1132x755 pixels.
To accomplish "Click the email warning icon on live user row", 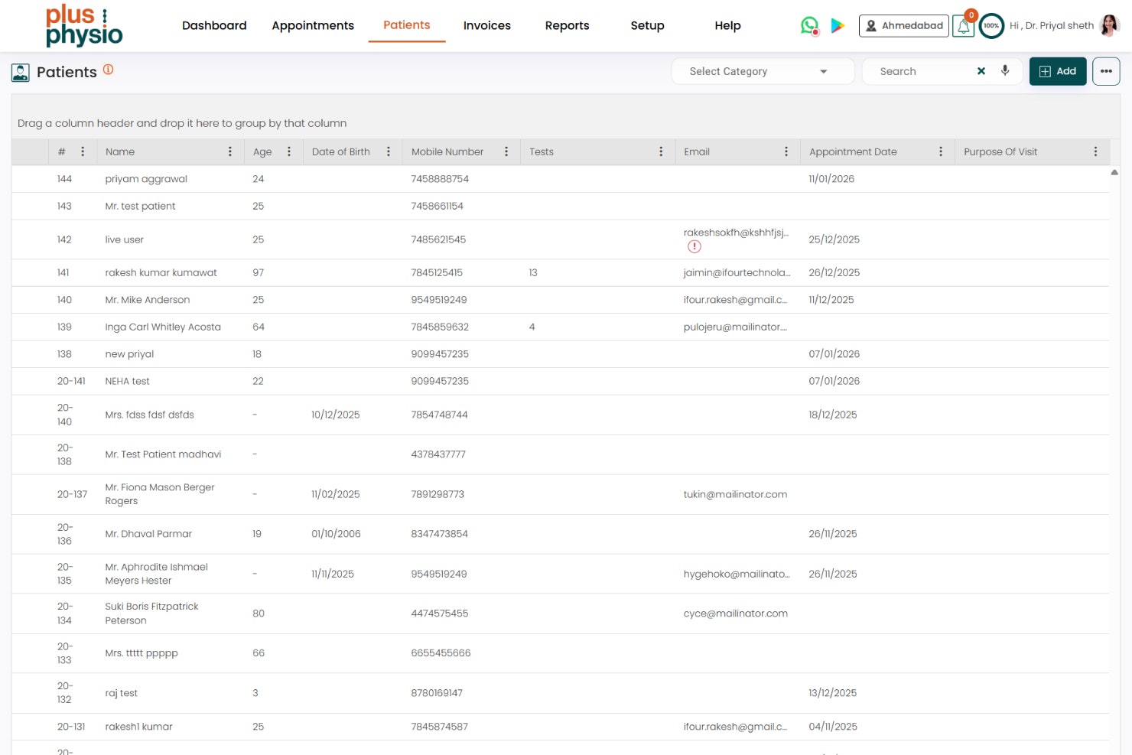I will [x=694, y=246].
